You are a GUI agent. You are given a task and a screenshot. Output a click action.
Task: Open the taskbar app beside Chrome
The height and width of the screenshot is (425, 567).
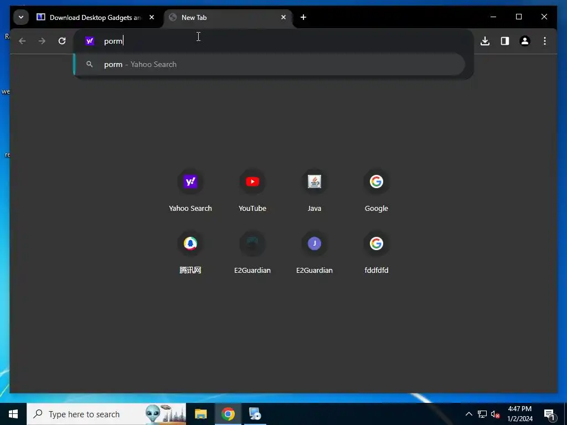[x=255, y=414]
